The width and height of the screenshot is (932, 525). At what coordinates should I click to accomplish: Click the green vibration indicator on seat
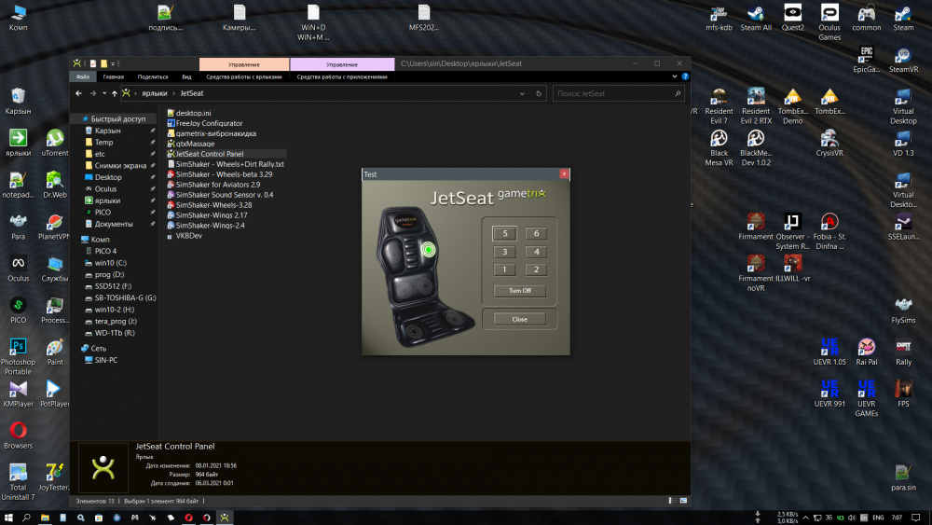(429, 249)
